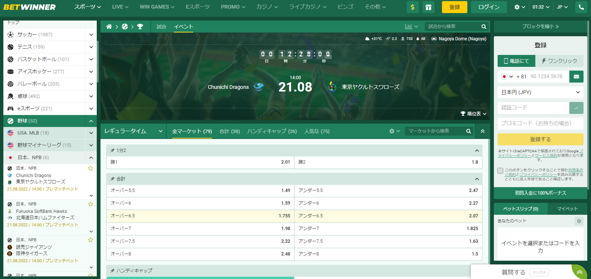591x279 pixels.
Task: Favorite the Chunichi Dragons match star
Action: (x=90, y=168)
